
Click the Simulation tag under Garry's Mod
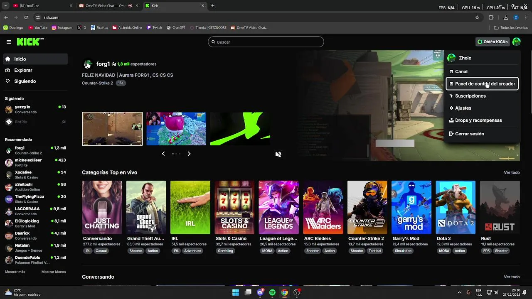coord(403,251)
